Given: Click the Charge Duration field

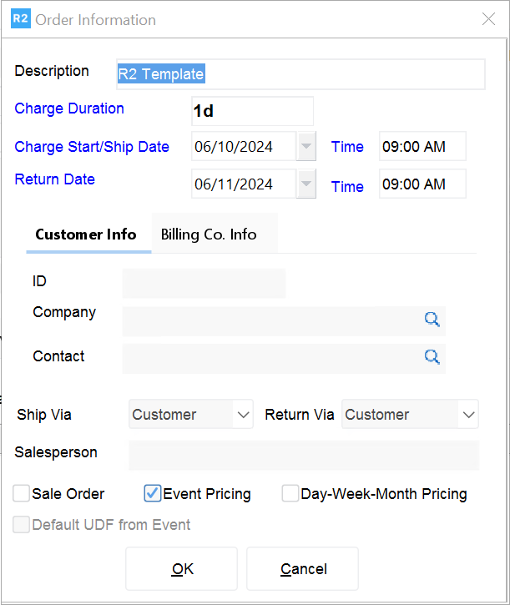Looking at the screenshot, I should point(252,111).
